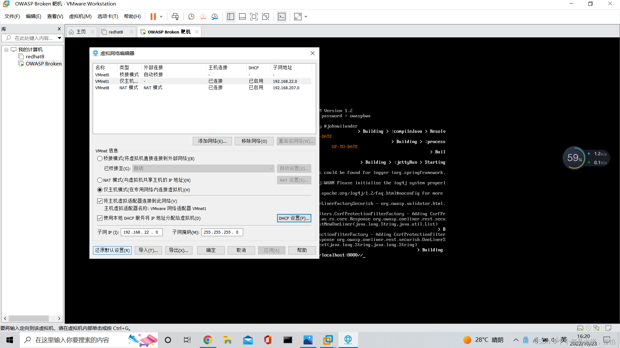Open the Windows Start menu
Screen dimensions: 620x348
point(10,340)
